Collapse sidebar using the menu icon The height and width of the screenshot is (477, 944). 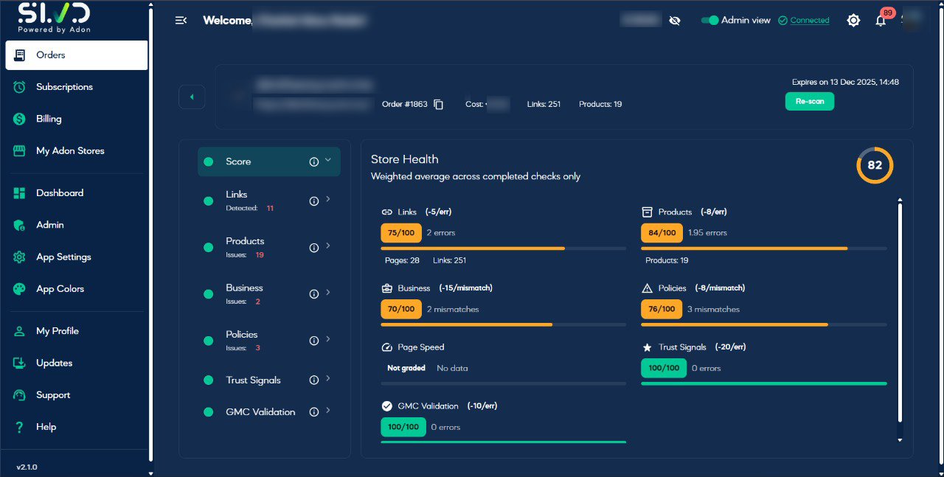coord(181,21)
